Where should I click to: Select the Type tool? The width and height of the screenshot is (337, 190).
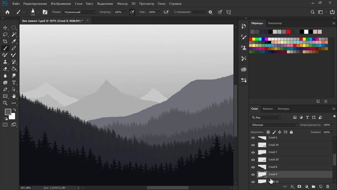click(14, 83)
